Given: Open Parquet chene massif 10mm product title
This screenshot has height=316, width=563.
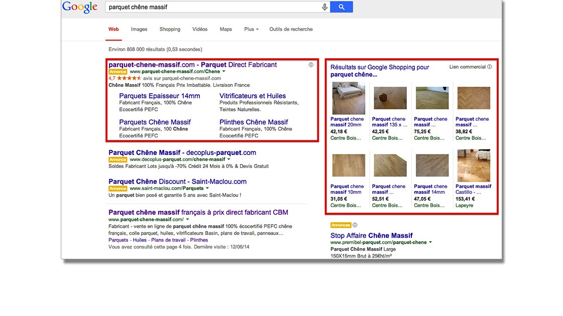Looking at the screenshot, I should (347, 190).
